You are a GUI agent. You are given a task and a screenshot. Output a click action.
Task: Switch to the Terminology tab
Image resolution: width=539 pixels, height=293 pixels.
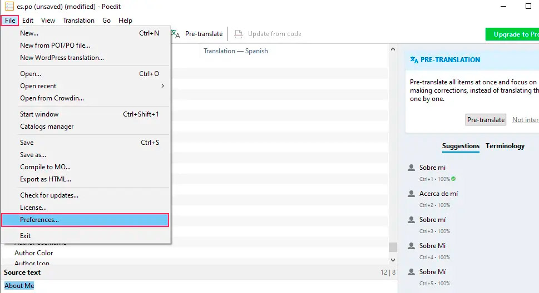(x=505, y=146)
